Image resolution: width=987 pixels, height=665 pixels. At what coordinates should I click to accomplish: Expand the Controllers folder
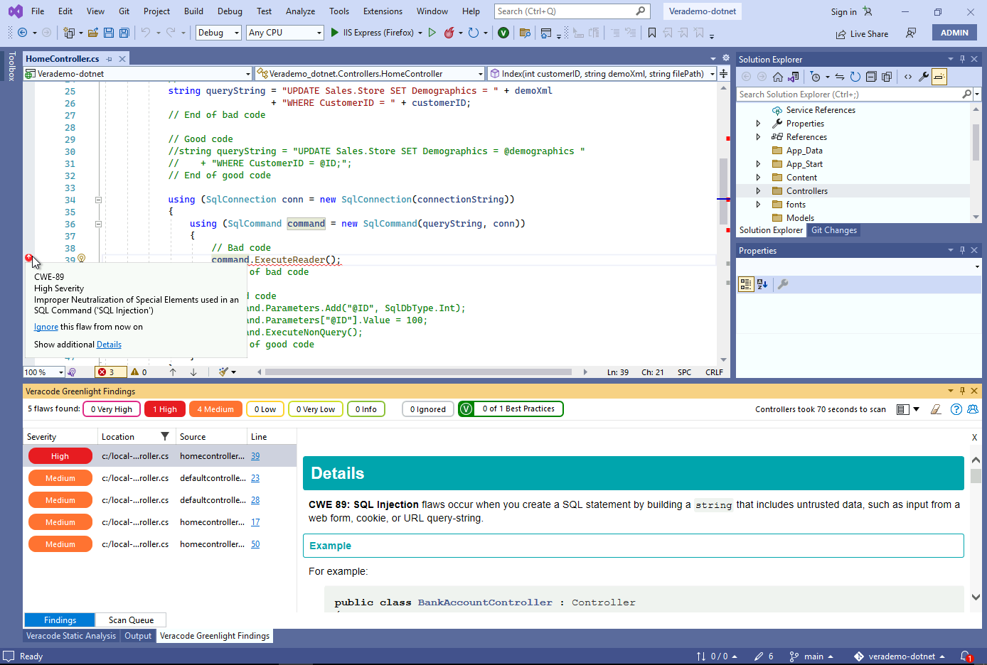click(x=758, y=191)
